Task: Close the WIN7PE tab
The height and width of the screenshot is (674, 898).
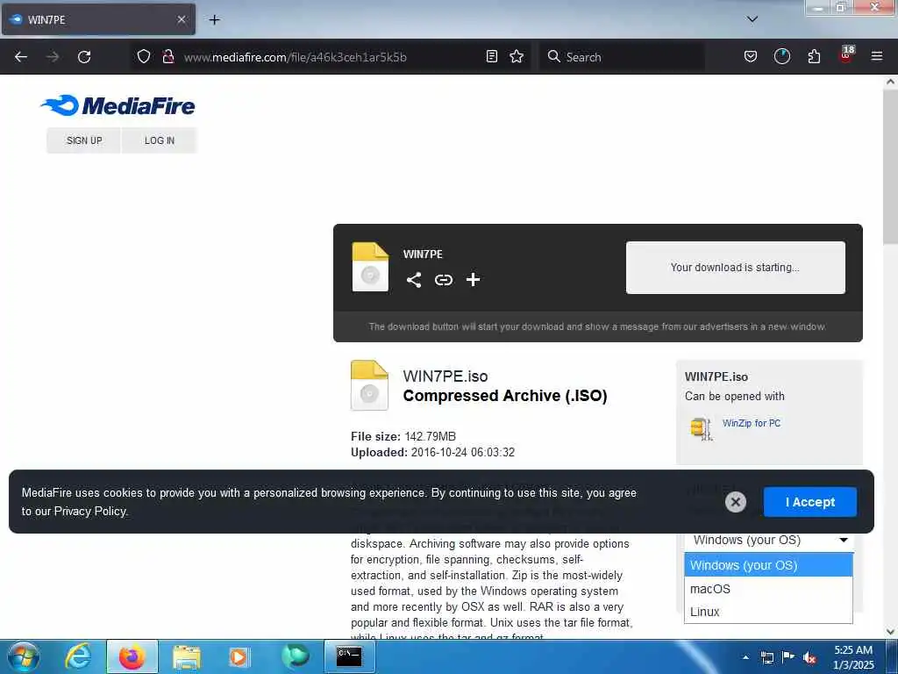Action: (x=181, y=19)
